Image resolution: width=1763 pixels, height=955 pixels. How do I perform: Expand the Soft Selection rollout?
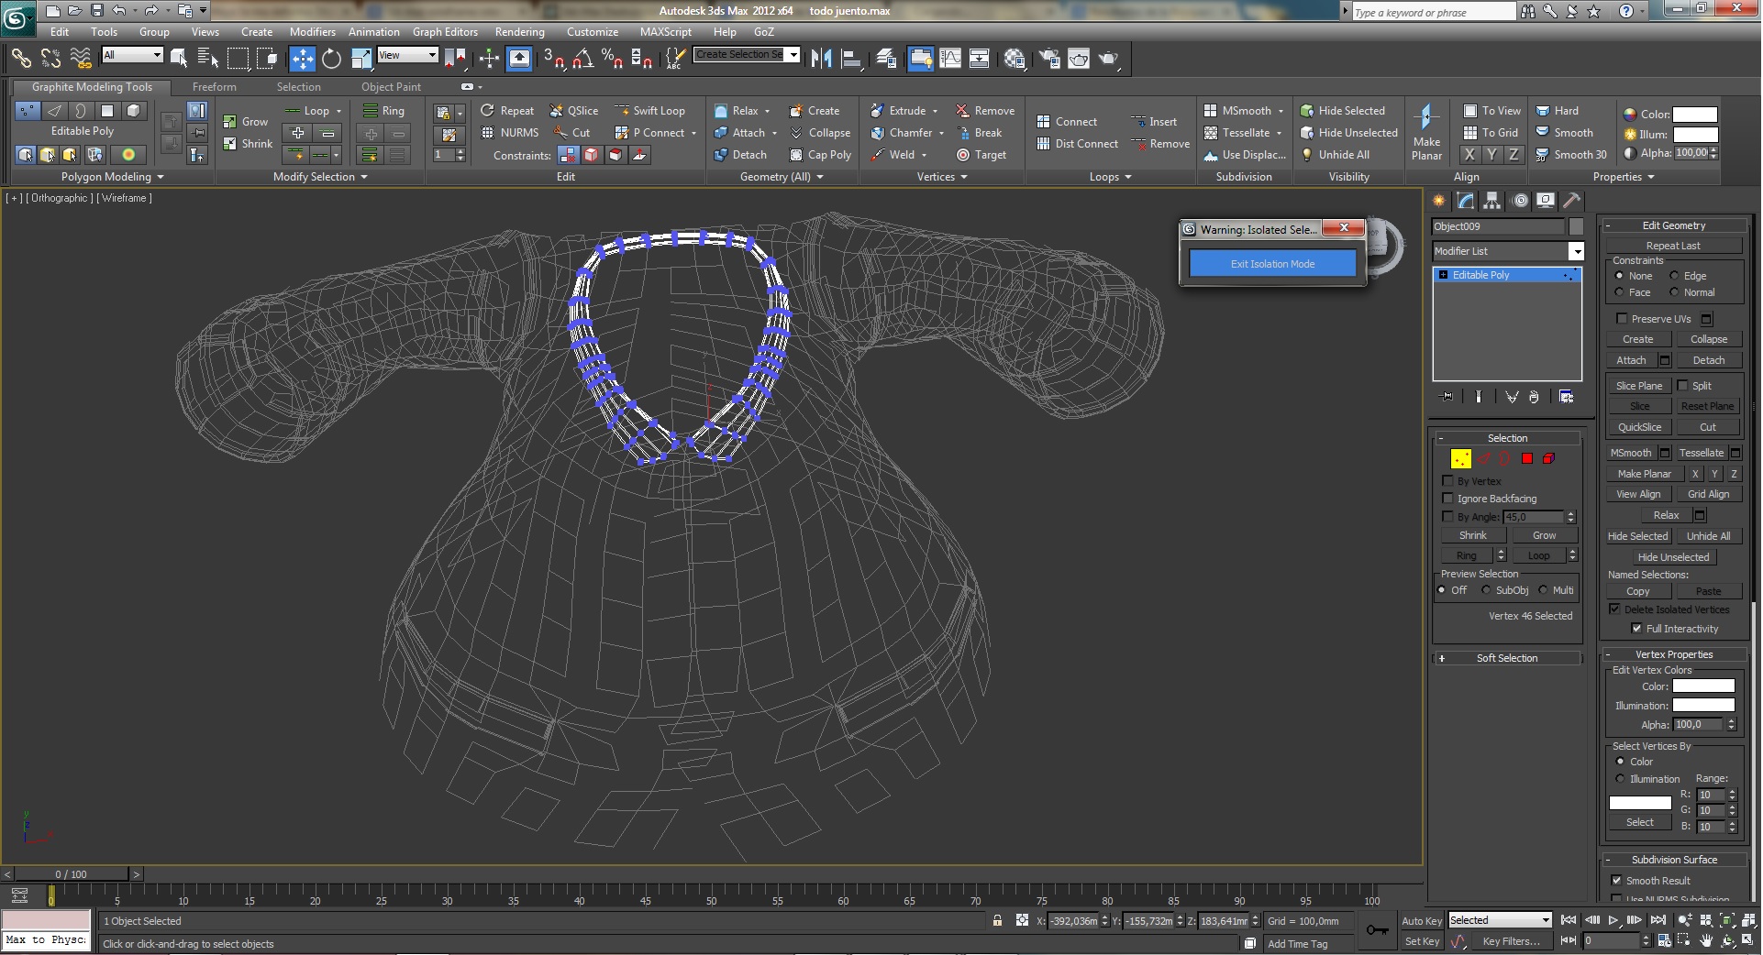1507,658
